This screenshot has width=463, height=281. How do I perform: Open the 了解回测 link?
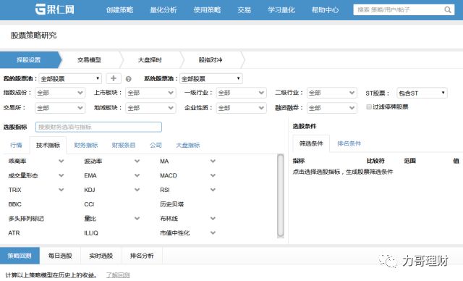118,275
